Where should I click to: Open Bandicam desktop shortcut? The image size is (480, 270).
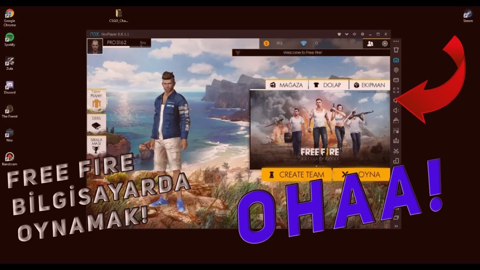(x=10, y=159)
